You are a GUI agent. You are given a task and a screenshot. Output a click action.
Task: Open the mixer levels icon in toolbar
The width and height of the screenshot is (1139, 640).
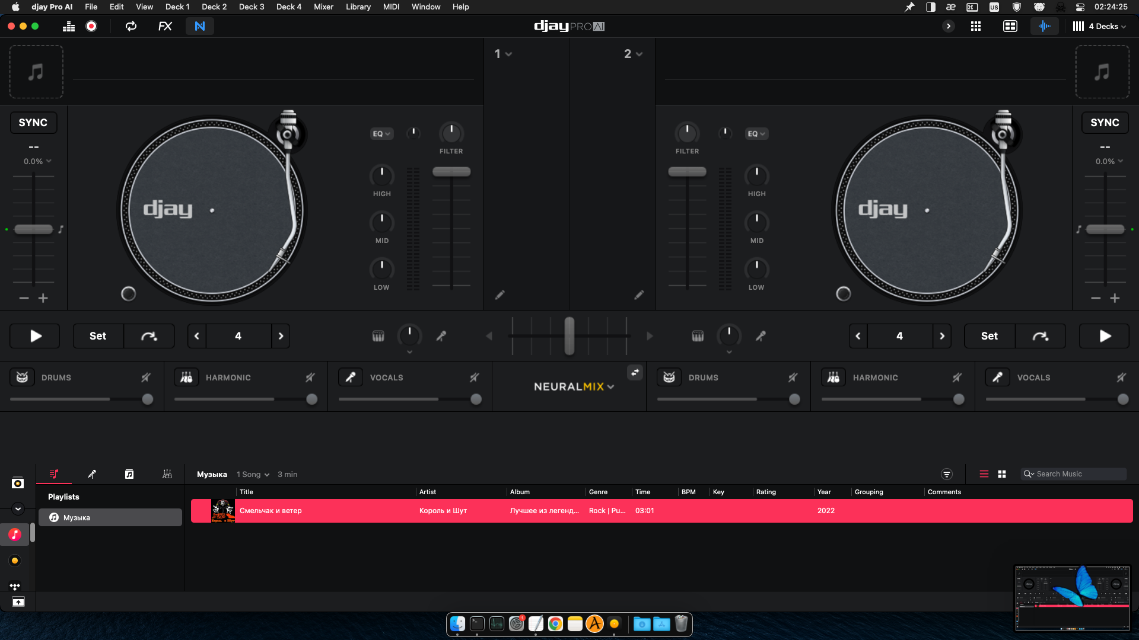69,26
